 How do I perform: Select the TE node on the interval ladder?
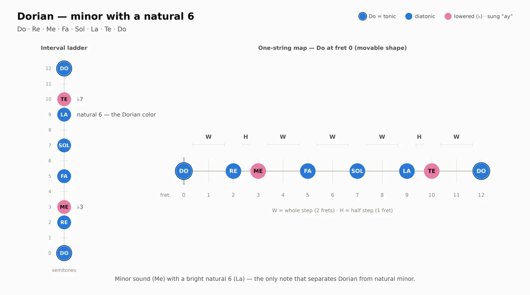pos(64,99)
